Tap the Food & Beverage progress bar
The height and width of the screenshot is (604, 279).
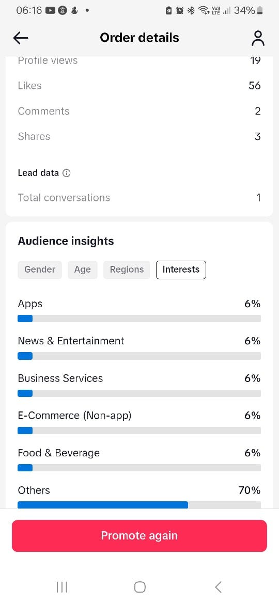tap(139, 468)
